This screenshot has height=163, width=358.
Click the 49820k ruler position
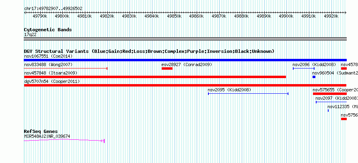click(107, 16)
